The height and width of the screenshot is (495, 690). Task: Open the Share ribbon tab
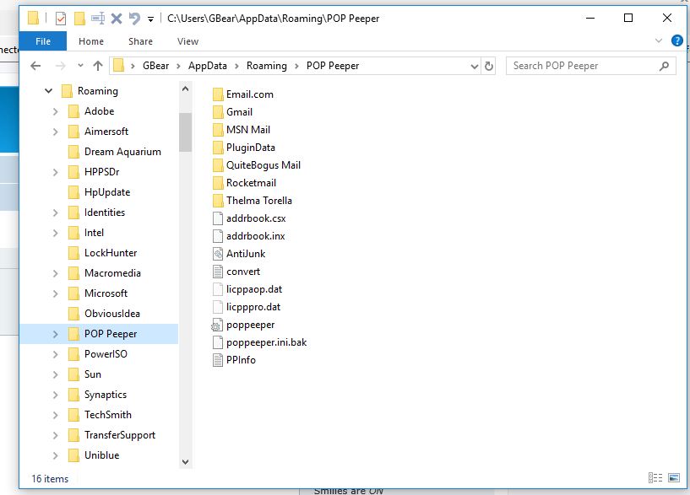tap(140, 41)
